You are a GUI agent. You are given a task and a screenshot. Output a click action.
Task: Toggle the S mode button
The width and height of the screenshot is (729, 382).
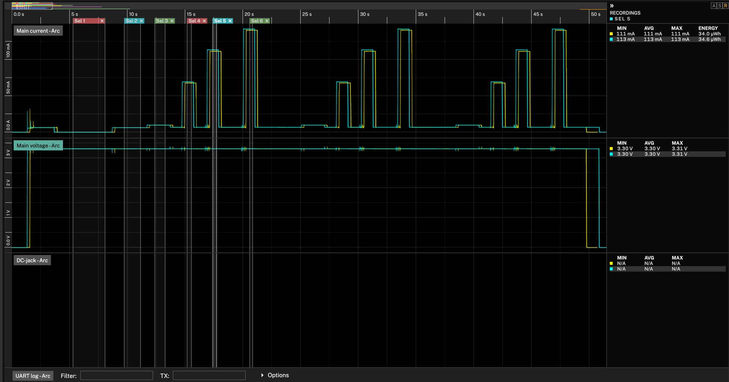click(720, 6)
